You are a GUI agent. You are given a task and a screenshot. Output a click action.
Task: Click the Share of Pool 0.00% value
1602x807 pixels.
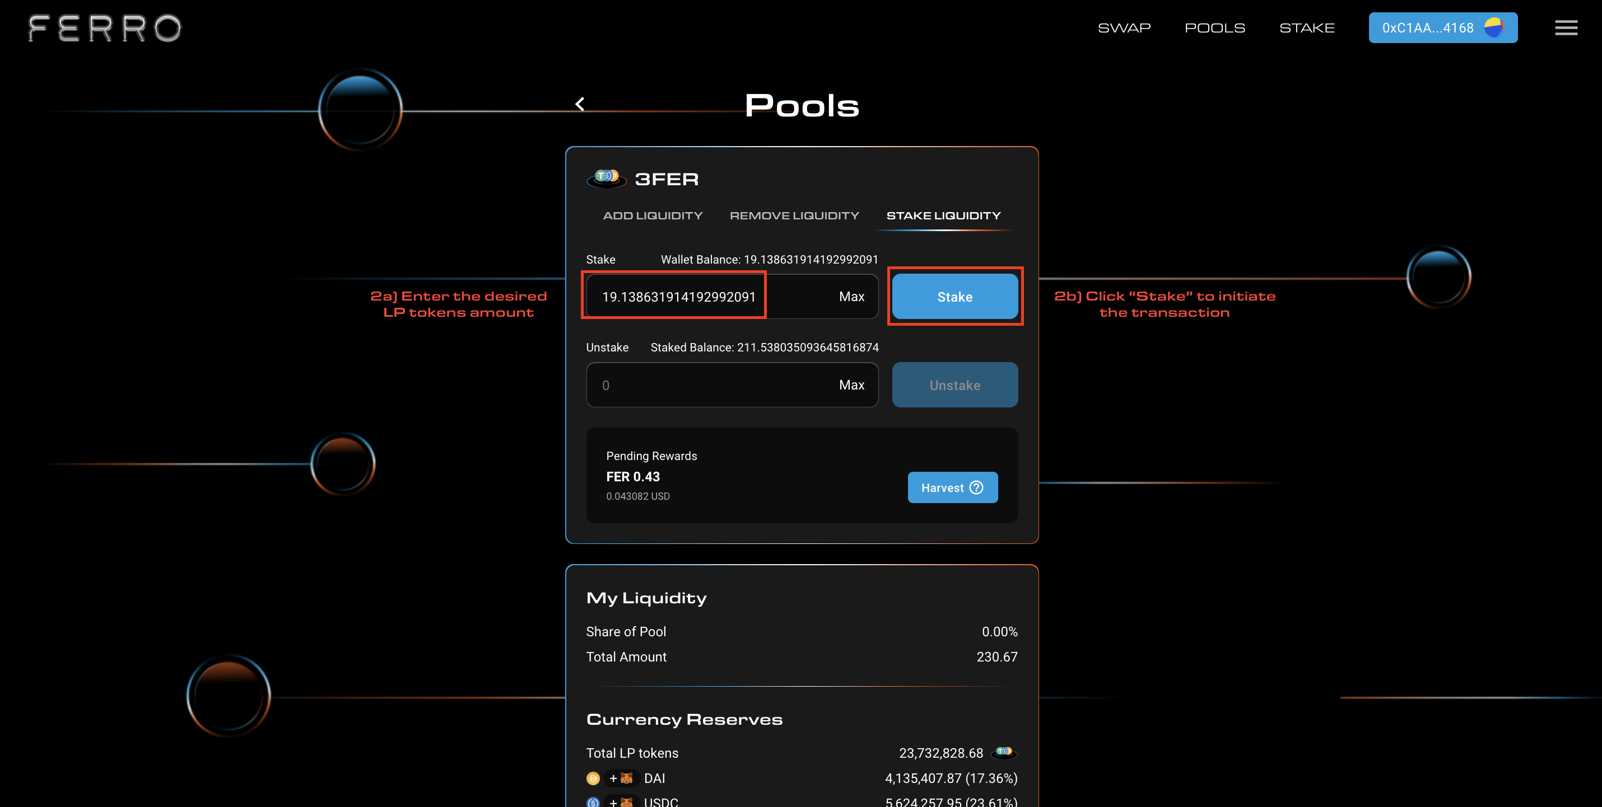coord(999,631)
